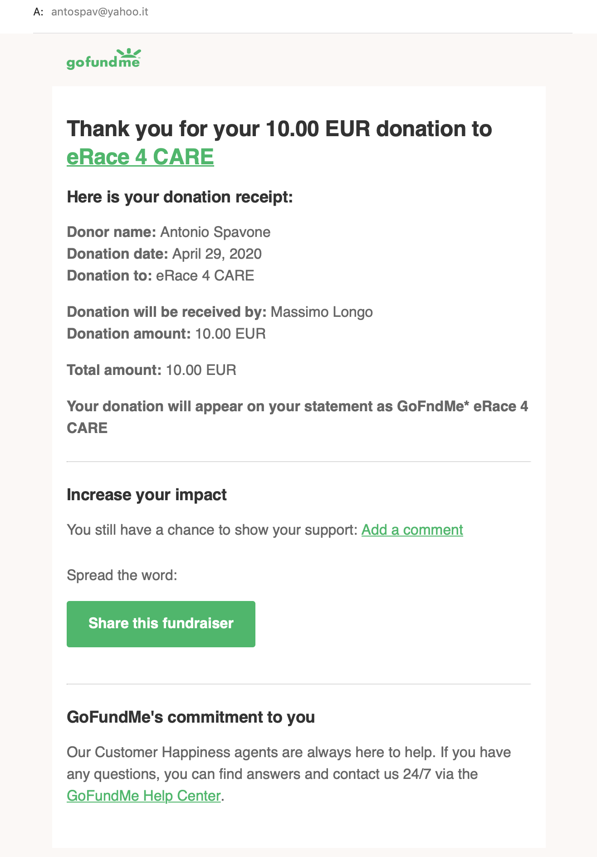Click the Customer Happiness agents paragraph
This screenshot has width=597, height=857.
coord(289,763)
